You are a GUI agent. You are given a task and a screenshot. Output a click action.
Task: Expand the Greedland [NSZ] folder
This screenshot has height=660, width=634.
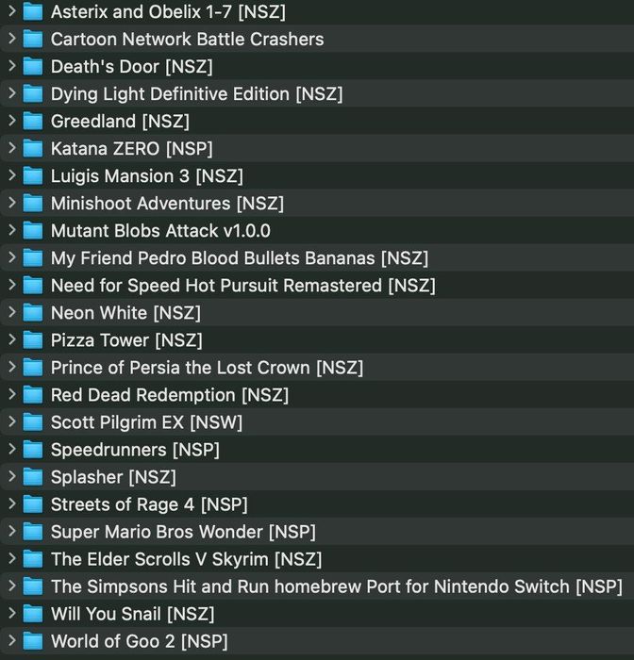click(12, 121)
